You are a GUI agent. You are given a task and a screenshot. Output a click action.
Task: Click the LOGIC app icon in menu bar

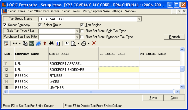pyautogui.click(x=5, y=11)
